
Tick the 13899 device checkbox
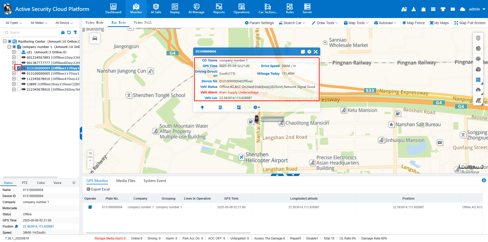(x=19, y=84)
